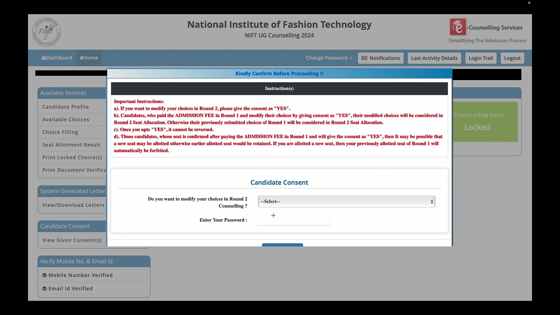Open Choice Filling in sidebar
The height and width of the screenshot is (315, 560).
(x=60, y=132)
